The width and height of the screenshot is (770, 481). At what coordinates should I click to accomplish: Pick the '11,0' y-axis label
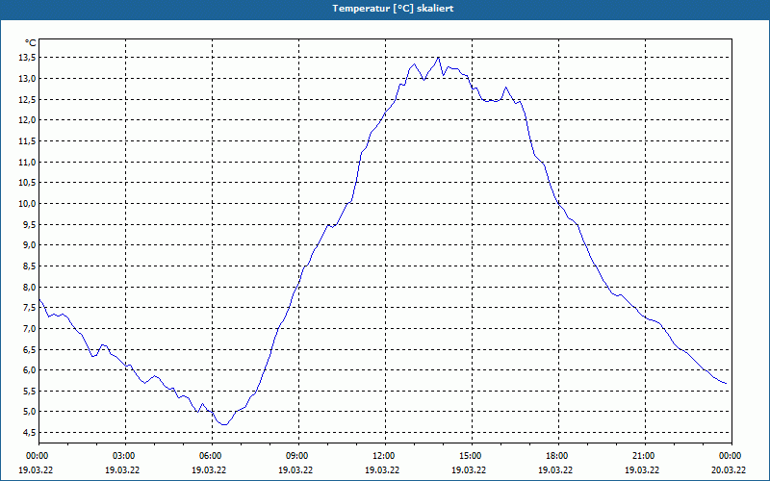click(28, 162)
